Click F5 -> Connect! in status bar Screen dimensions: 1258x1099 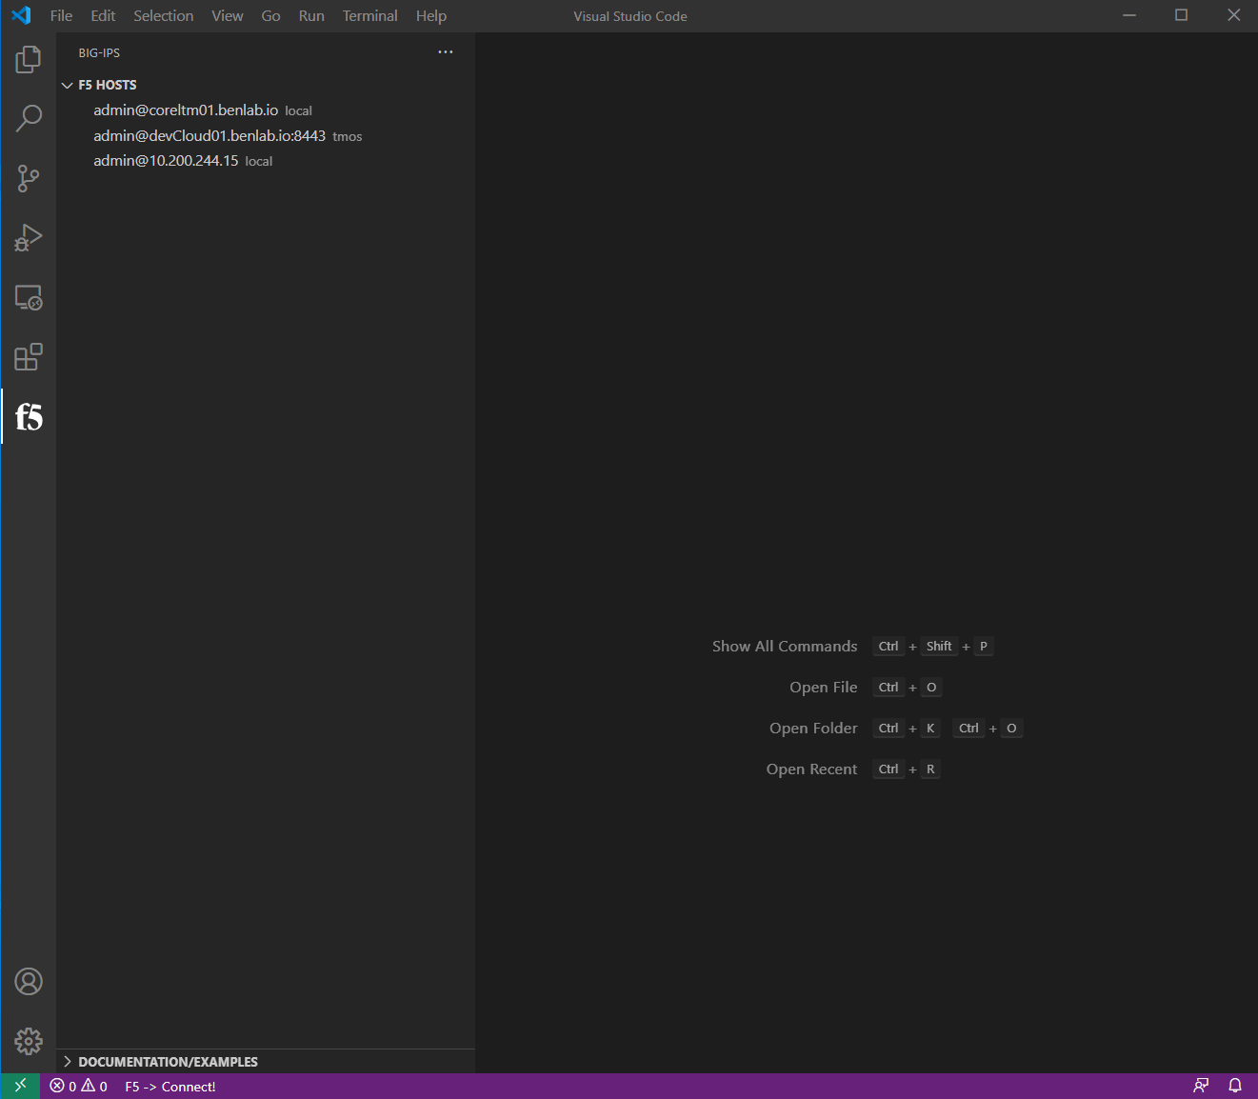click(x=170, y=1086)
